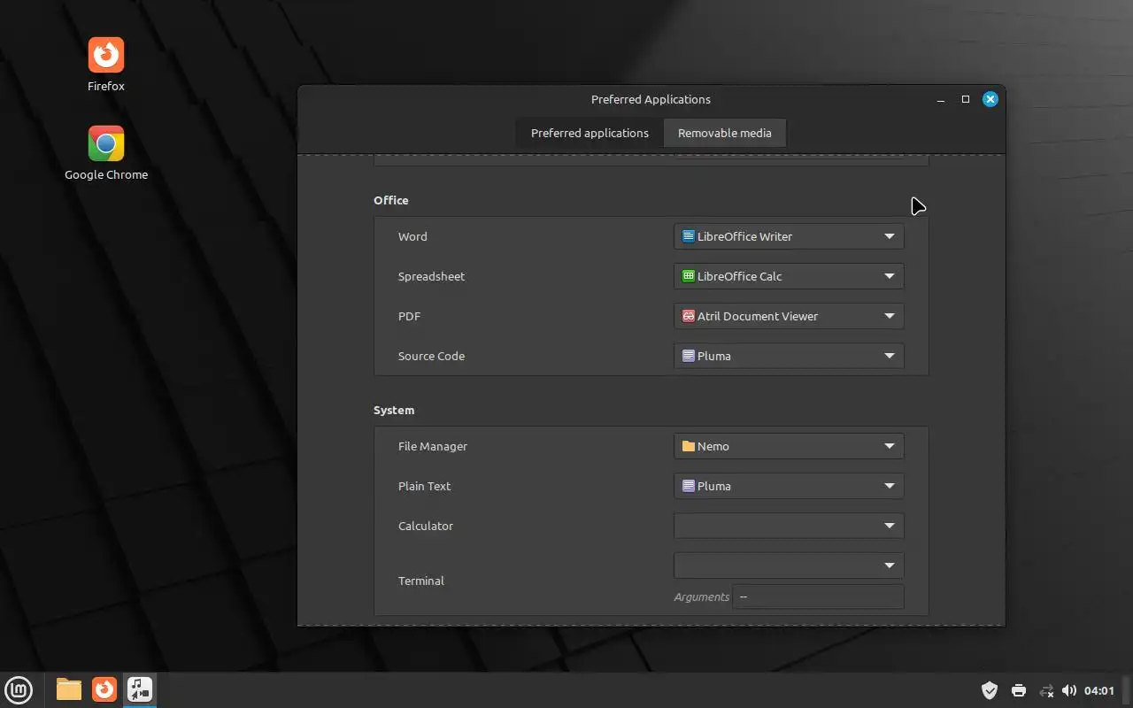
Task: Open the empty Calculator dropdown
Action: [x=789, y=526]
